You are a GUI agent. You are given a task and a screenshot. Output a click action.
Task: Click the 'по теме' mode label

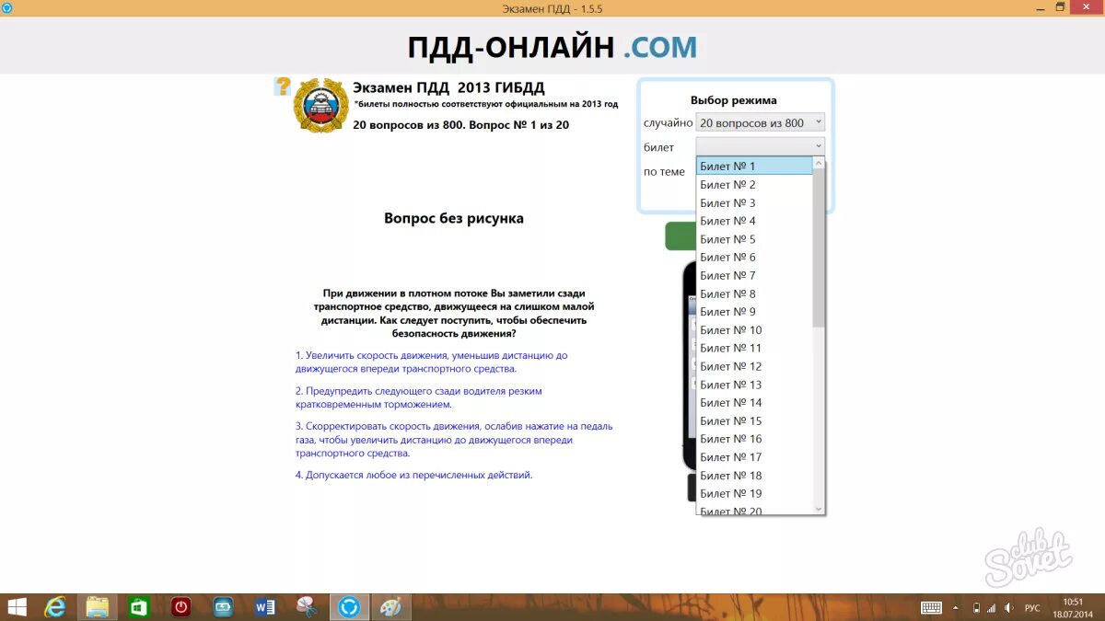click(664, 172)
